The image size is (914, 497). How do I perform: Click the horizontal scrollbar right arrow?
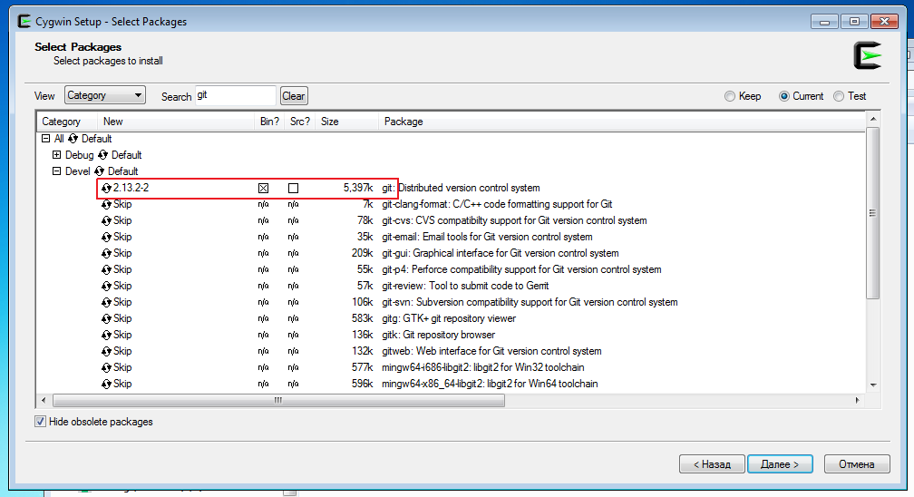pos(857,400)
